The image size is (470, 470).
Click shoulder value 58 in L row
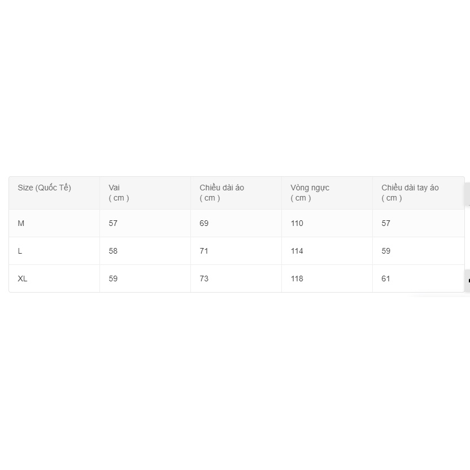[113, 251]
